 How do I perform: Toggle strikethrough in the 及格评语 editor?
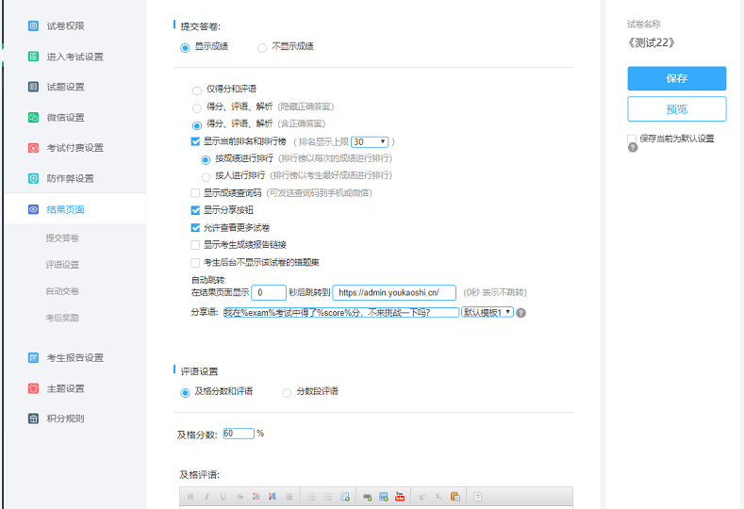[240, 497]
